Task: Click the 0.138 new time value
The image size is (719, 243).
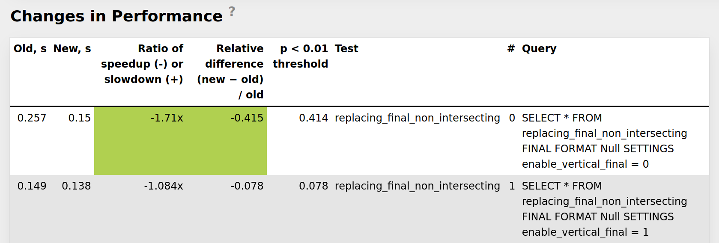Action: point(76,186)
